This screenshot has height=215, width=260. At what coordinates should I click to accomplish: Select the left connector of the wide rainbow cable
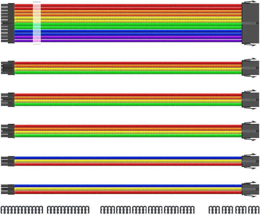click(x=8, y=23)
